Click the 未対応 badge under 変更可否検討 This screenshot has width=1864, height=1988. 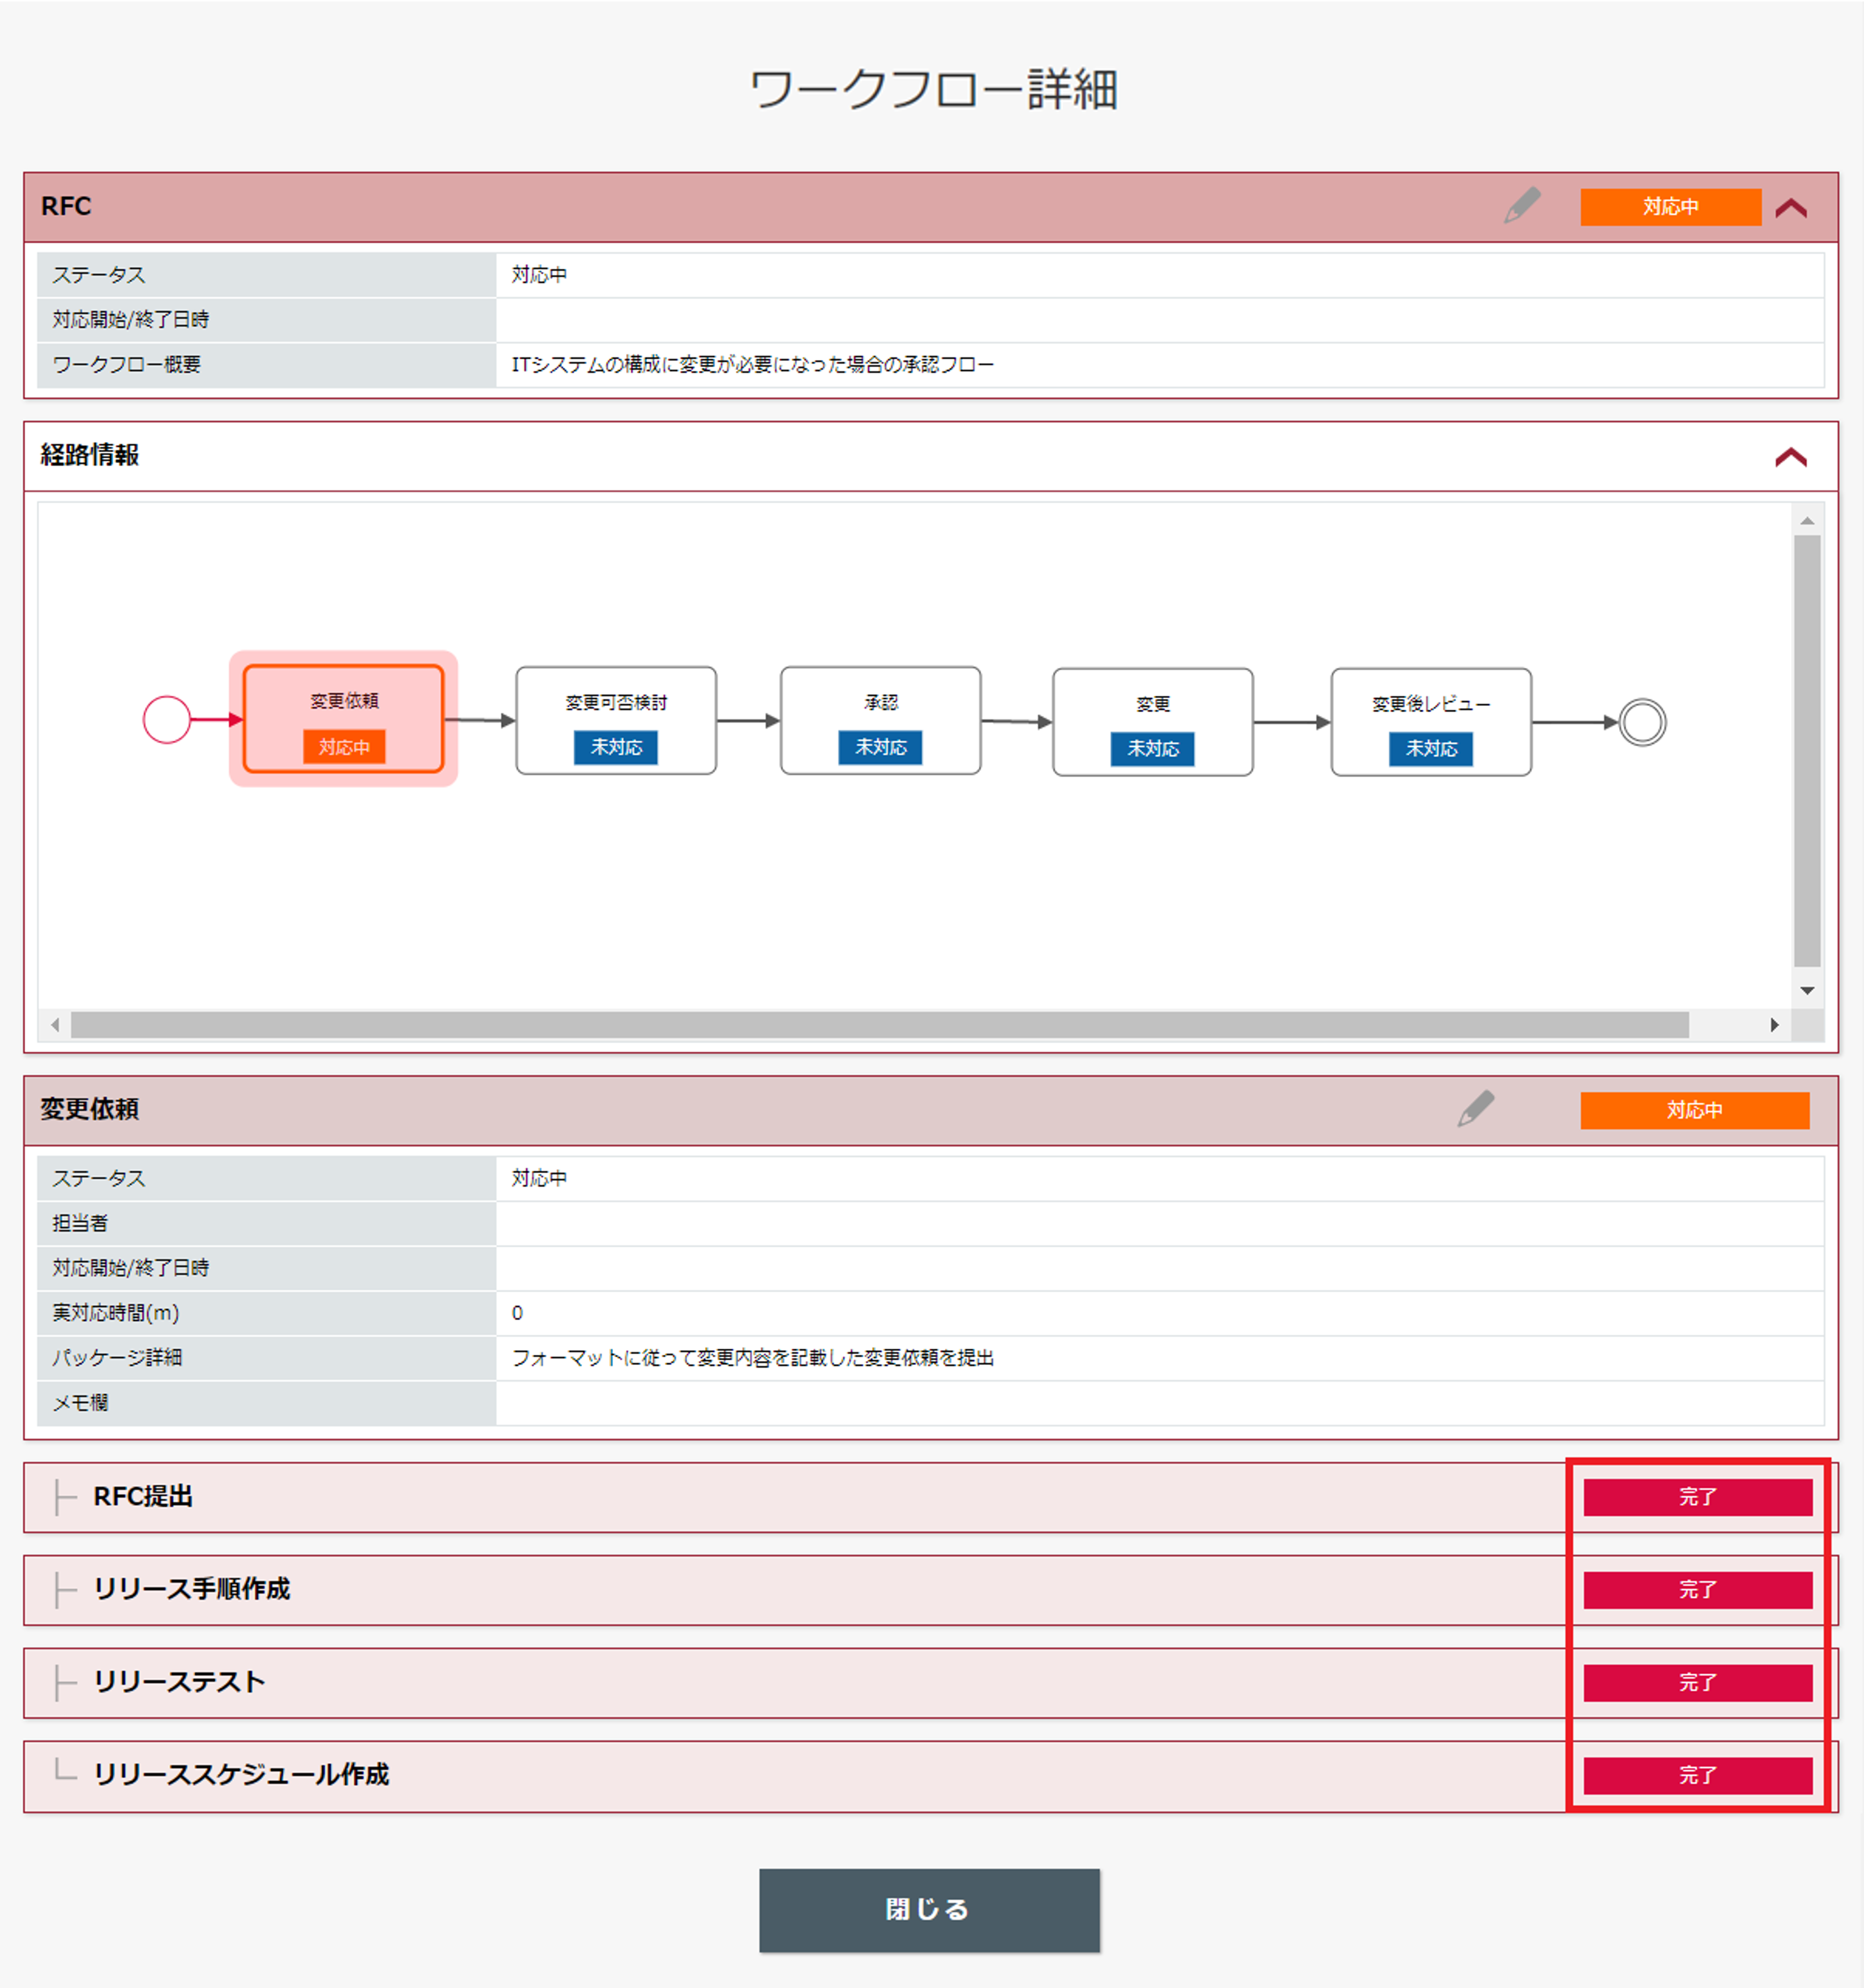click(x=616, y=747)
